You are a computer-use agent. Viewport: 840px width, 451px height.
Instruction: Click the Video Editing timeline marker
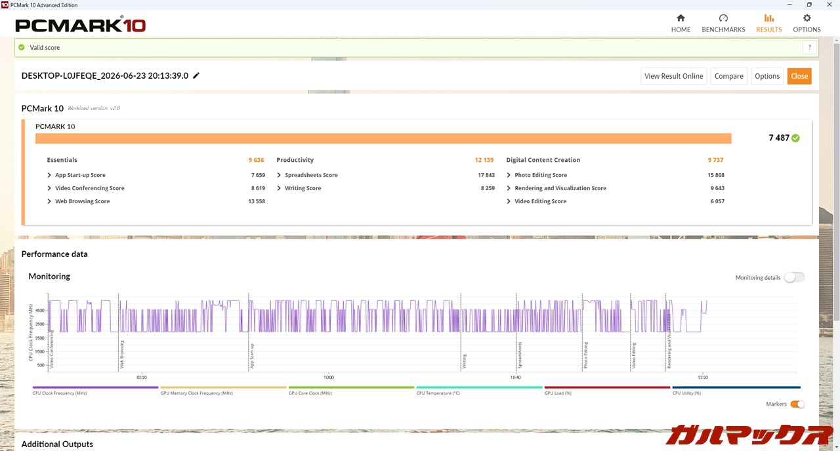click(x=634, y=355)
